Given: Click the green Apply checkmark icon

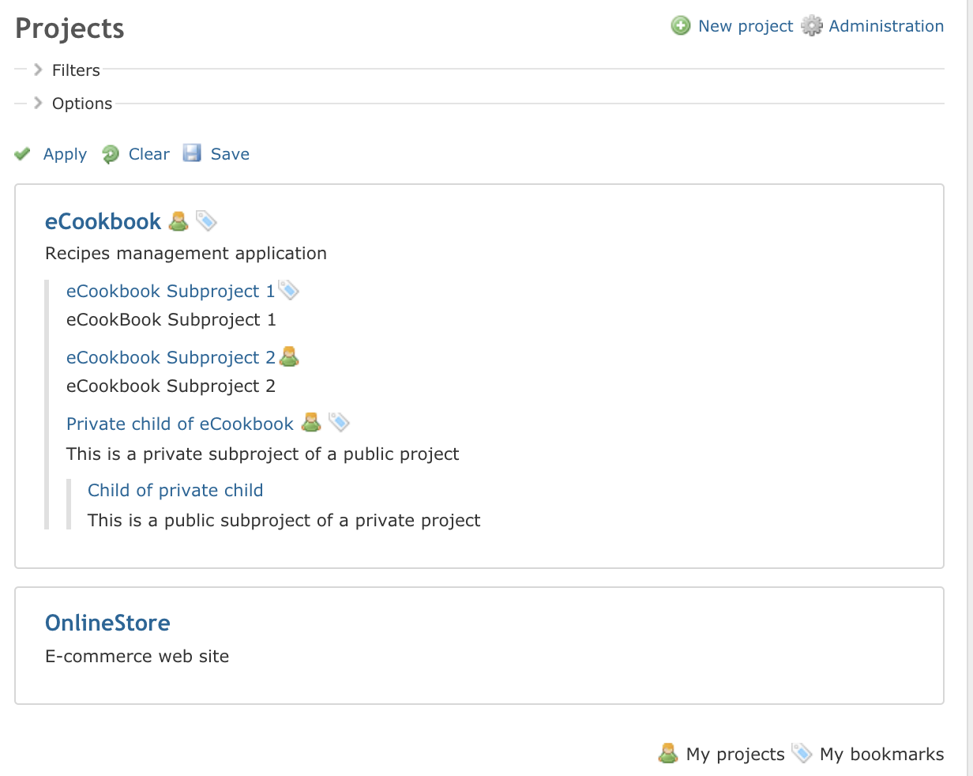Looking at the screenshot, I should (x=23, y=154).
